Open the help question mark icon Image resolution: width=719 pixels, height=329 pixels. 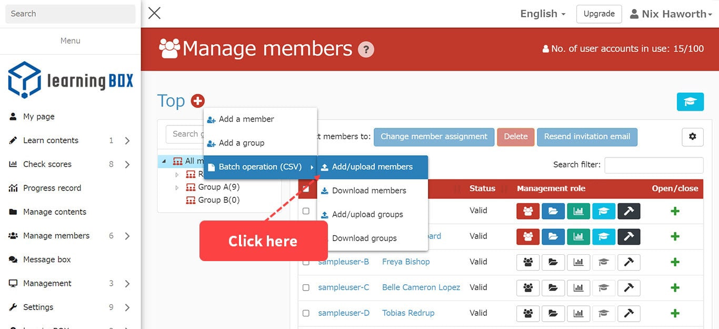click(366, 49)
